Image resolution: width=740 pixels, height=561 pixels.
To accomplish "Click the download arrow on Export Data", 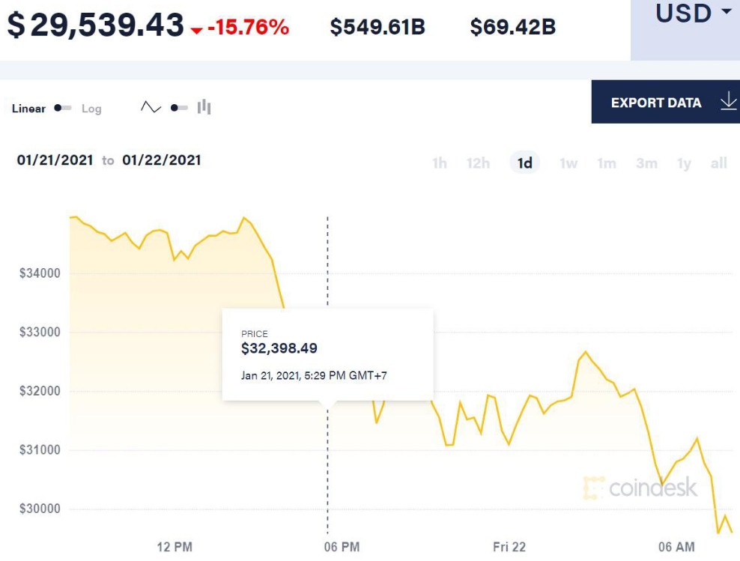I will pyautogui.click(x=727, y=103).
